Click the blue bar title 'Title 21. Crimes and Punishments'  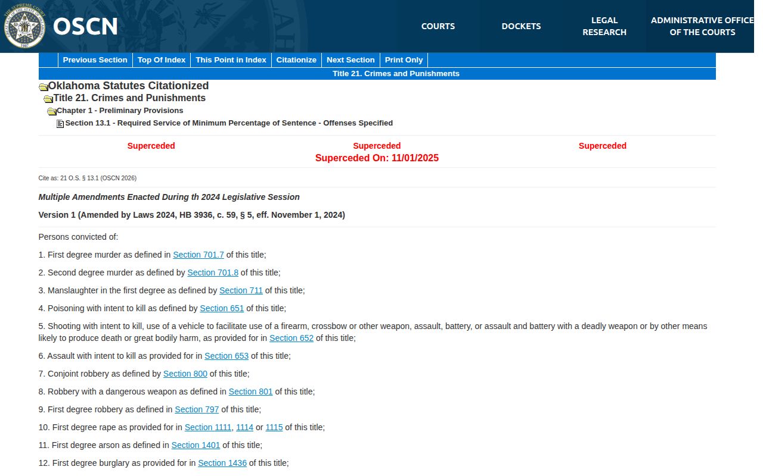point(396,74)
